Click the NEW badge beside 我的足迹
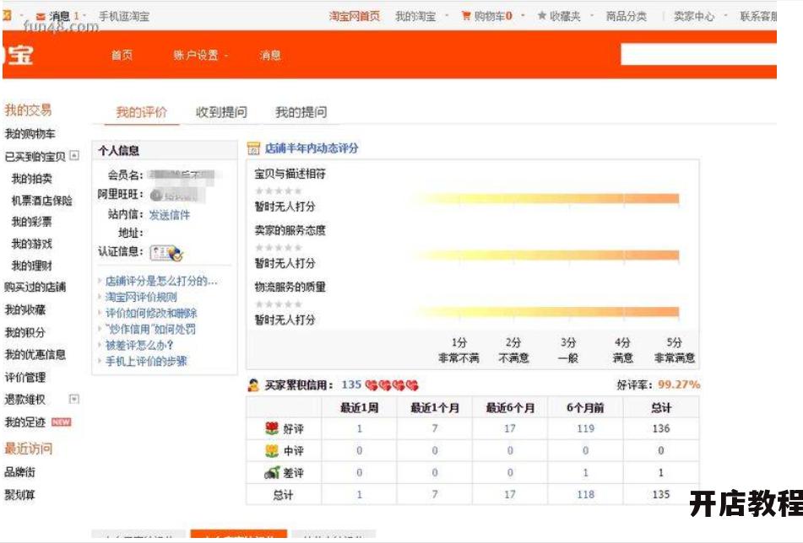 pyautogui.click(x=61, y=422)
